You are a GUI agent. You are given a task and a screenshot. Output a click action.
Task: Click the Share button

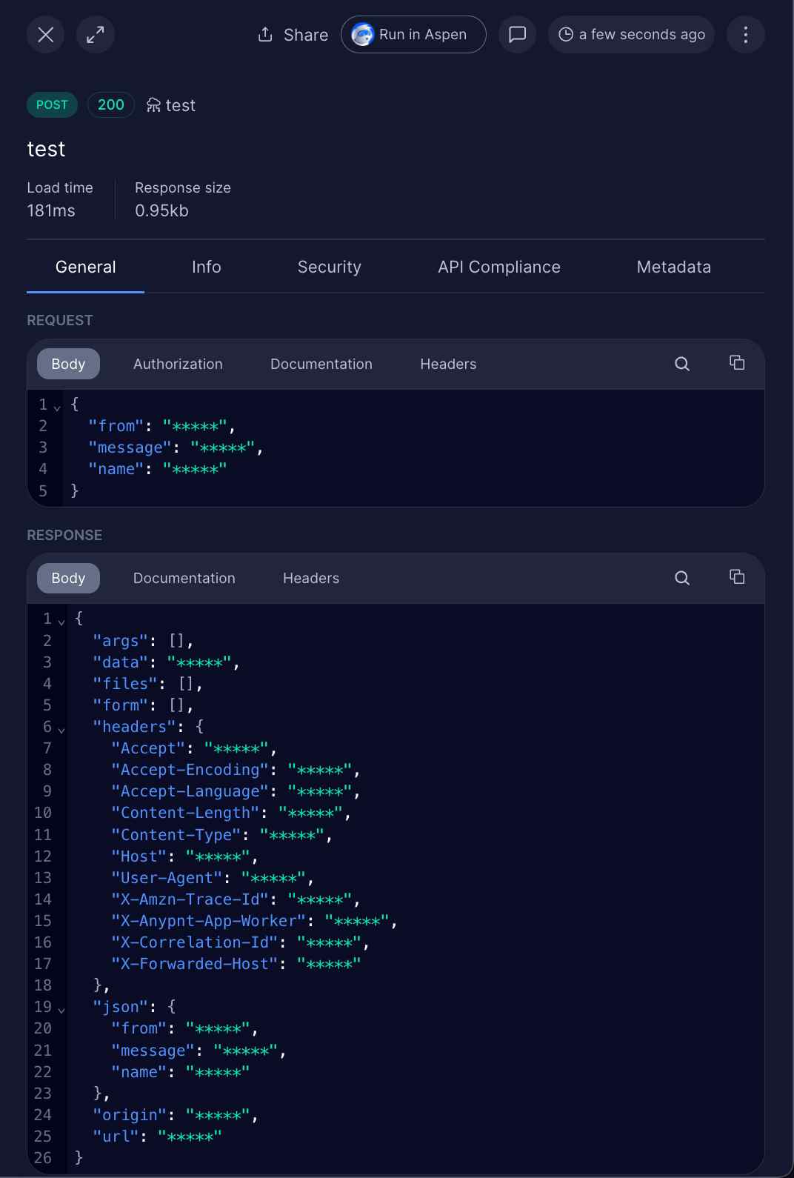(x=293, y=35)
